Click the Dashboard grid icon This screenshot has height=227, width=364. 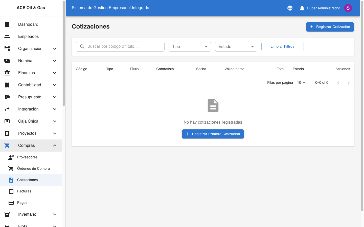pos(7,24)
